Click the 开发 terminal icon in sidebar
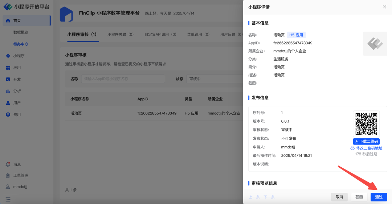392x204 pixels. (x=8, y=79)
